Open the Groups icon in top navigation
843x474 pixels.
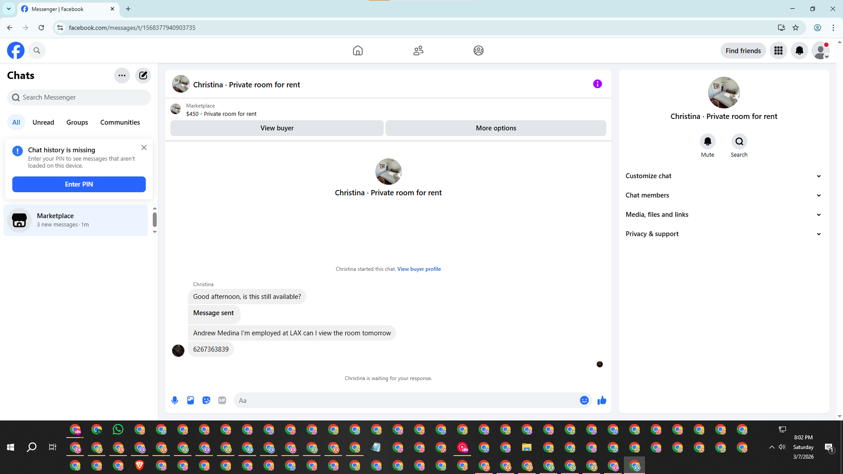pos(479,50)
